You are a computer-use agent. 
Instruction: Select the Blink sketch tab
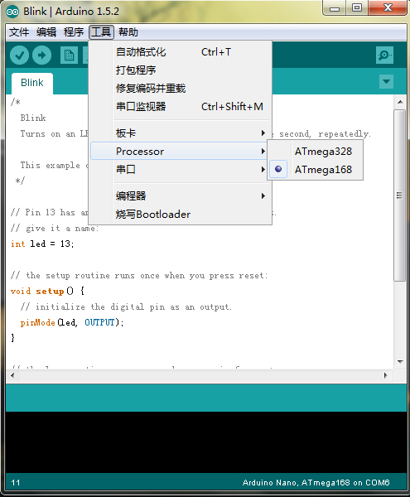tap(32, 83)
